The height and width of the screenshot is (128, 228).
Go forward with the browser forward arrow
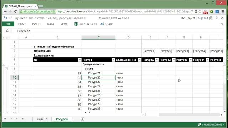10,11
